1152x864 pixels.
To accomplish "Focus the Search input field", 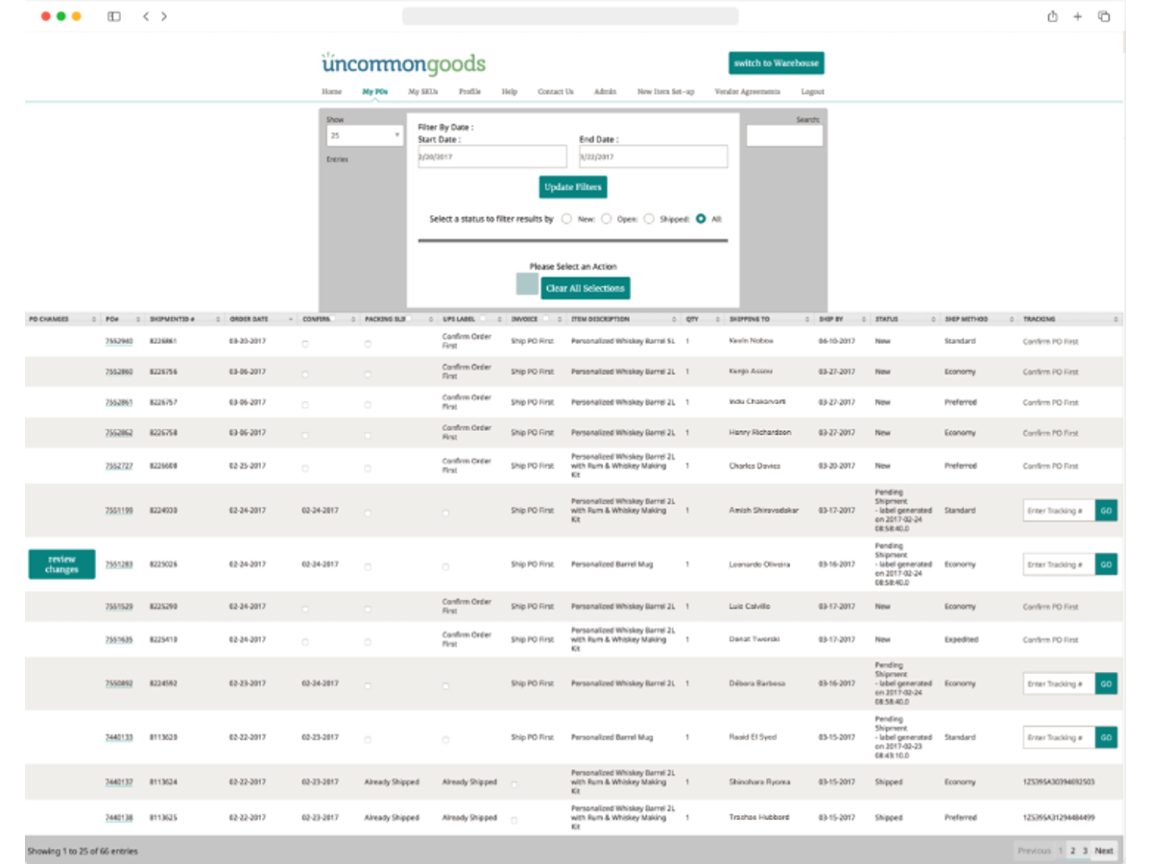I will [784, 135].
